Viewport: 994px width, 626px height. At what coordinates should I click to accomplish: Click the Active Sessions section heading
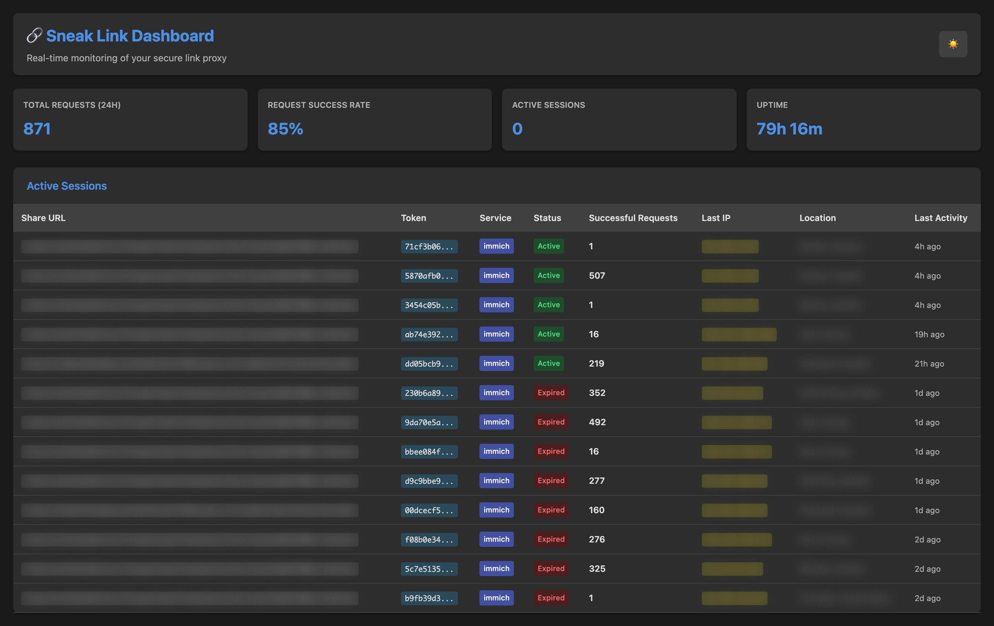tap(67, 186)
